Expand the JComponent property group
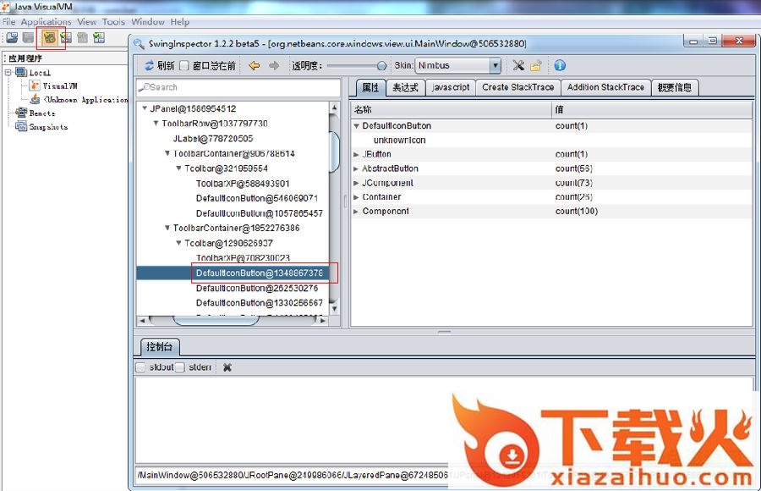Image resolution: width=761 pixels, height=491 pixels. point(356,183)
